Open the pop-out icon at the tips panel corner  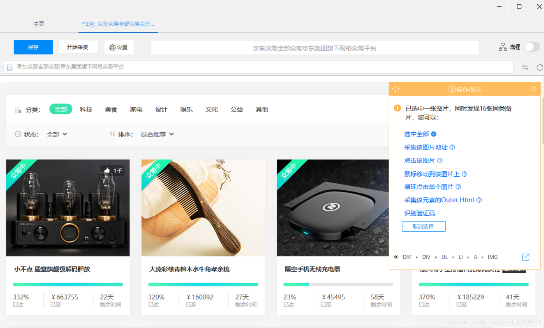(x=526, y=257)
